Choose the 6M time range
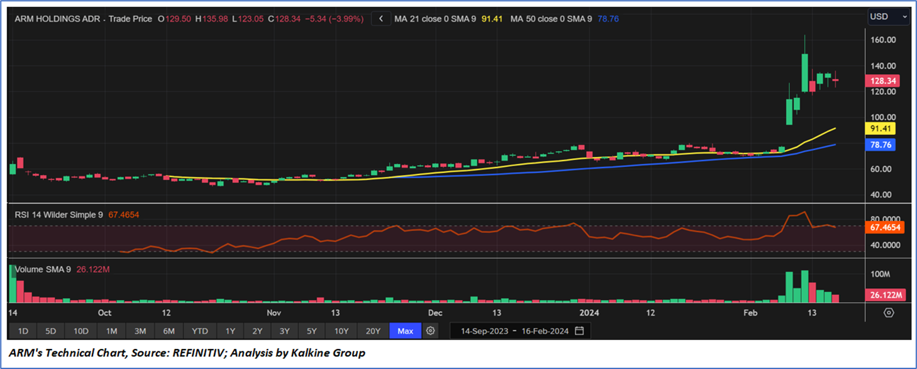This screenshot has height=369, width=917. (x=169, y=331)
